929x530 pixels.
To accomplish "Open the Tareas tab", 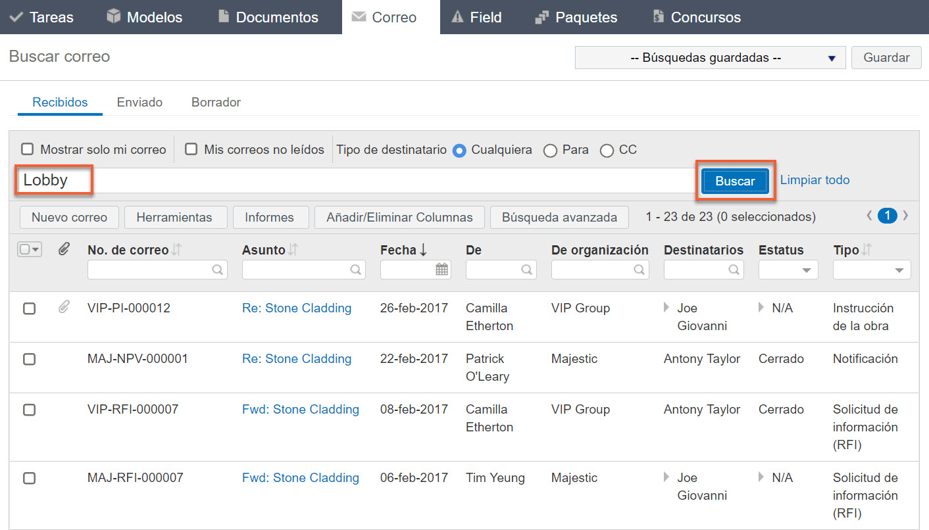I will [x=43, y=17].
